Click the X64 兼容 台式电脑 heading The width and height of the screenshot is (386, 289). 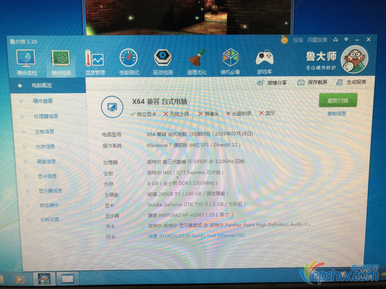point(160,101)
